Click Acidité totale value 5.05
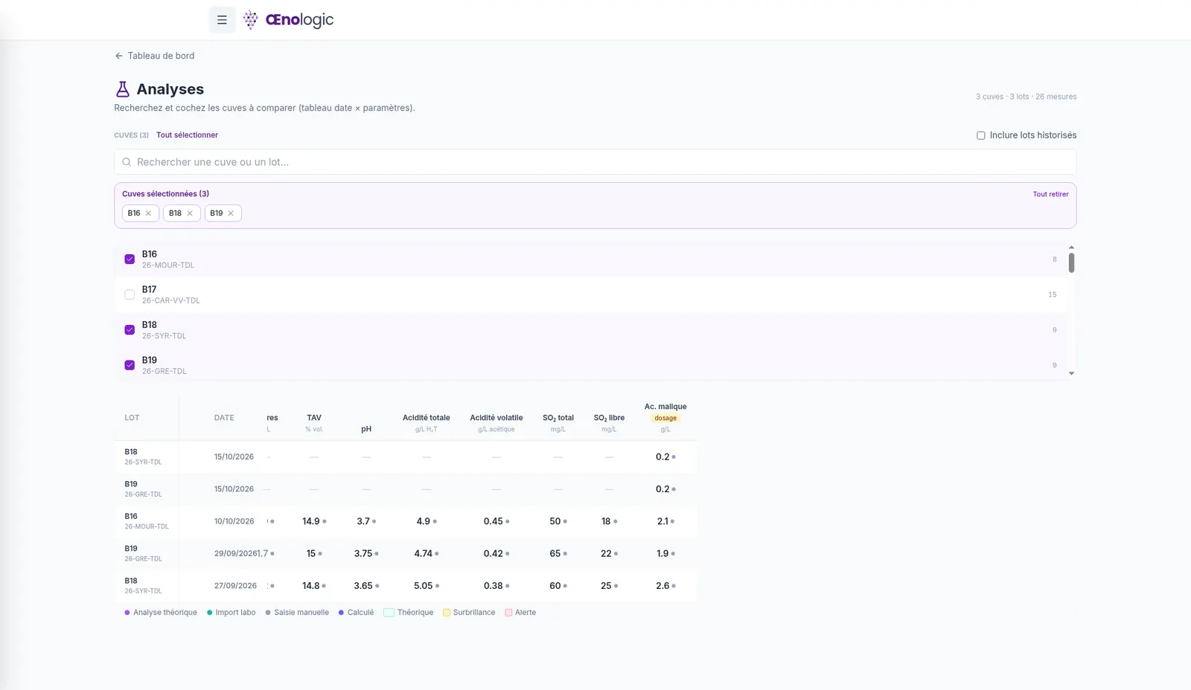 click(424, 586)
